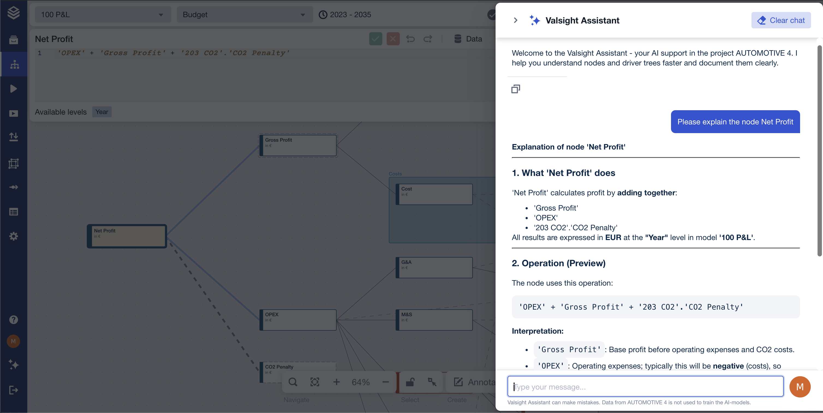Select the driver tree icon in sidebar
The width and height of the screenshot is (823, 413).
coord(14,64)
